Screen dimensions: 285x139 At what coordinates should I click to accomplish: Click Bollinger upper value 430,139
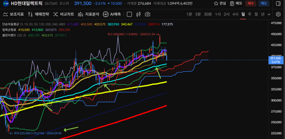34,35
